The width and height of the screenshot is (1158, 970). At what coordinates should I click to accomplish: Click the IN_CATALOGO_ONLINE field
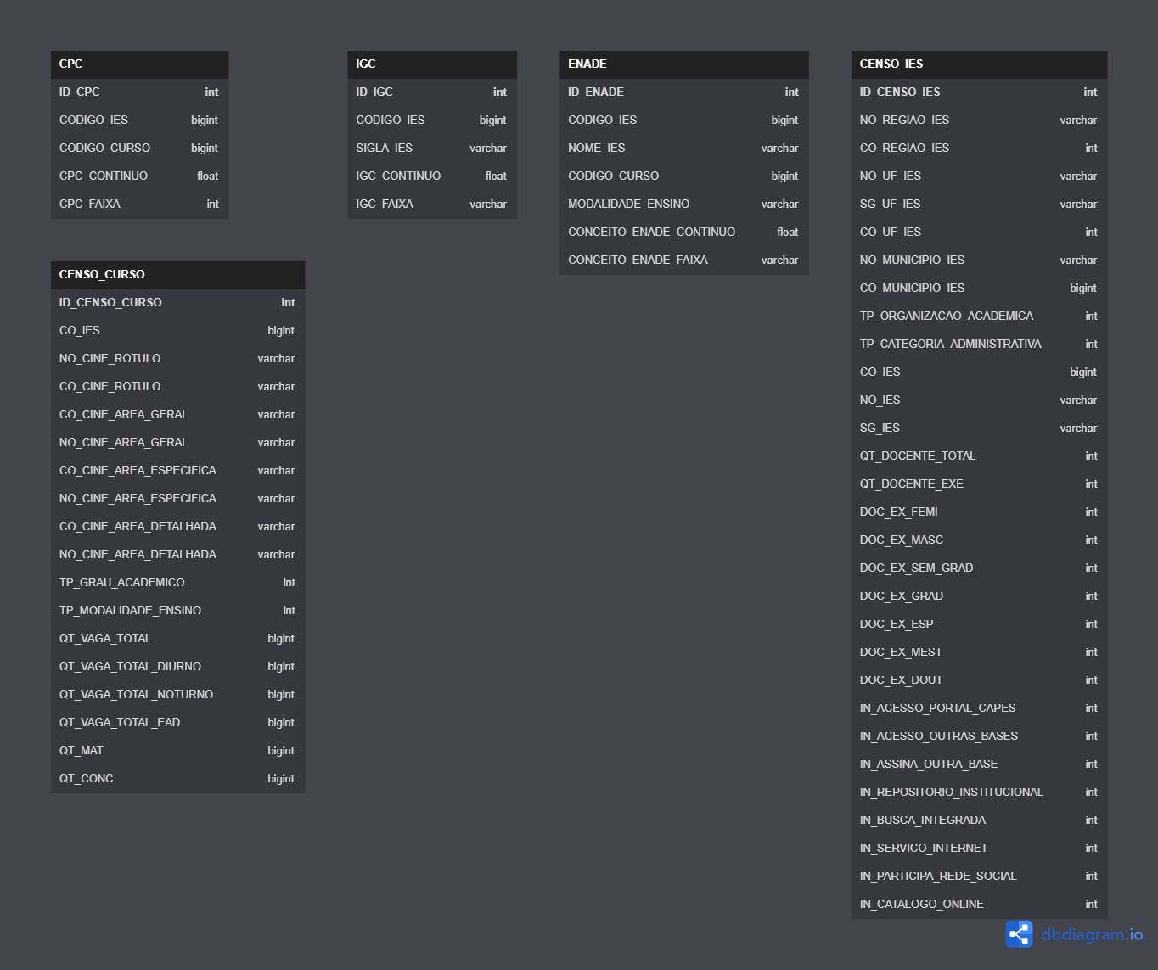(980, 905)
